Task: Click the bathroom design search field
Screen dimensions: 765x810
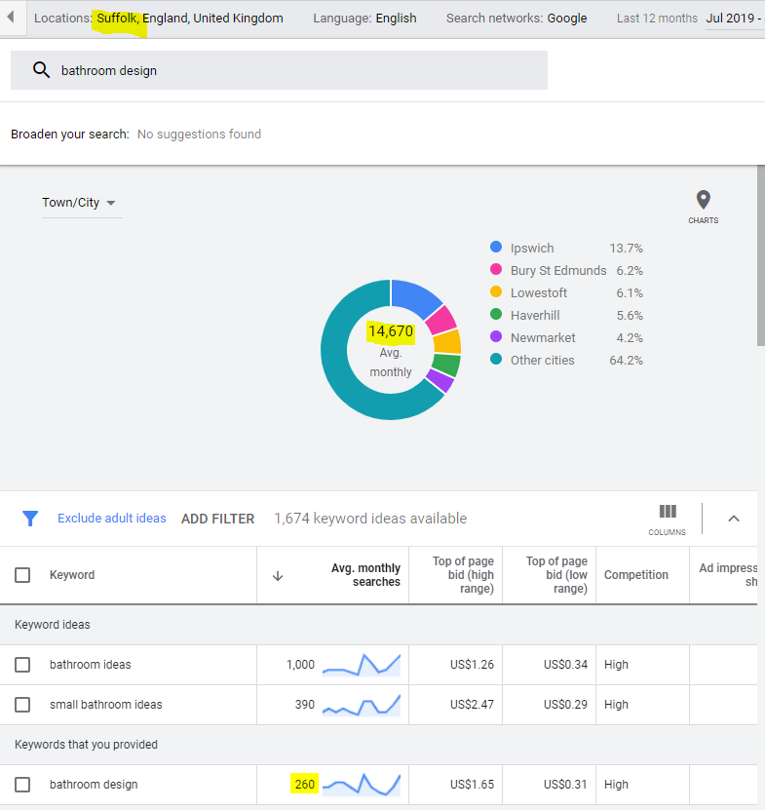Action: point(279,70)
